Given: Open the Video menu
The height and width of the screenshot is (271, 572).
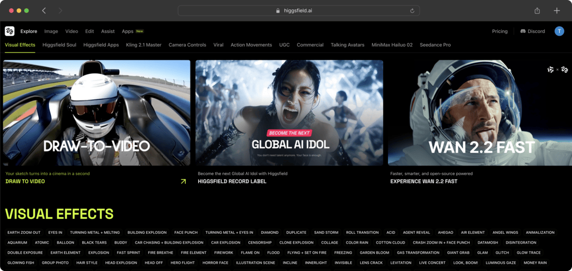Looking at the screenshot, I should coord(71,31).
